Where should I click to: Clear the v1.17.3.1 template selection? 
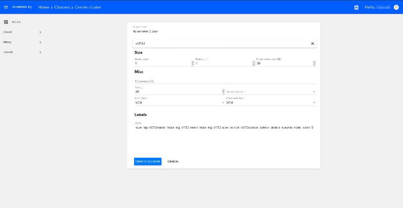pos(312,43)
